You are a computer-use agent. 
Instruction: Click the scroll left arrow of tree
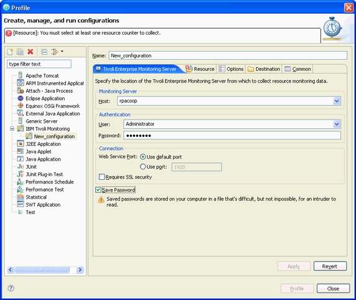point(11,270)
